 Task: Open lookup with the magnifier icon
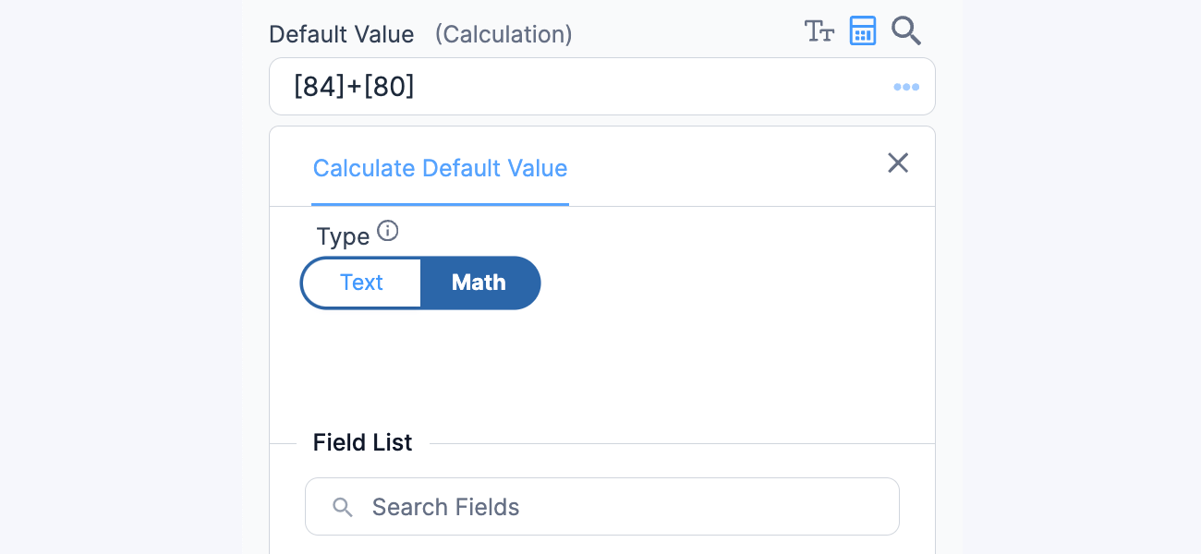tap(906, 30)
